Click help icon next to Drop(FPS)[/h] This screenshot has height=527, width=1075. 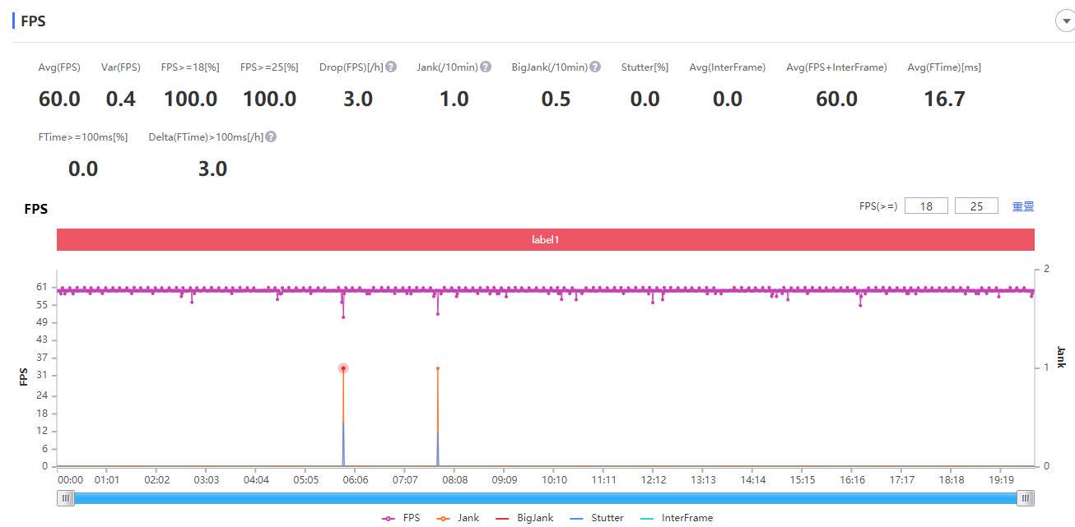coord(391,67)
